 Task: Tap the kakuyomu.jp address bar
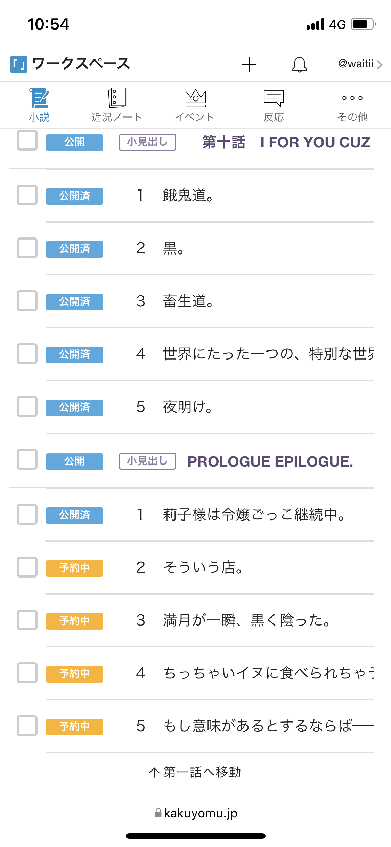(x=196, y=813)
